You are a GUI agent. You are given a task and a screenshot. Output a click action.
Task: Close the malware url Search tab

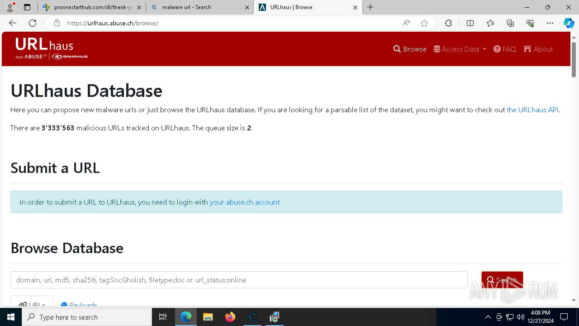pyautogui.click(x=247, y=7)
